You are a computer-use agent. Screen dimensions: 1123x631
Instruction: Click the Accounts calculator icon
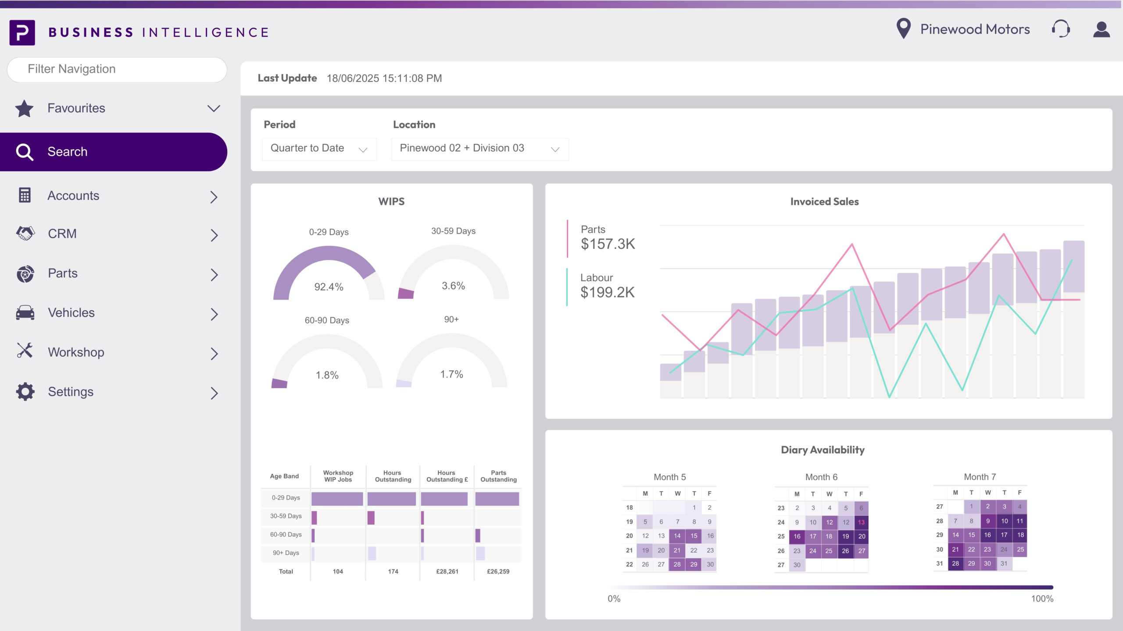(25, 195)
